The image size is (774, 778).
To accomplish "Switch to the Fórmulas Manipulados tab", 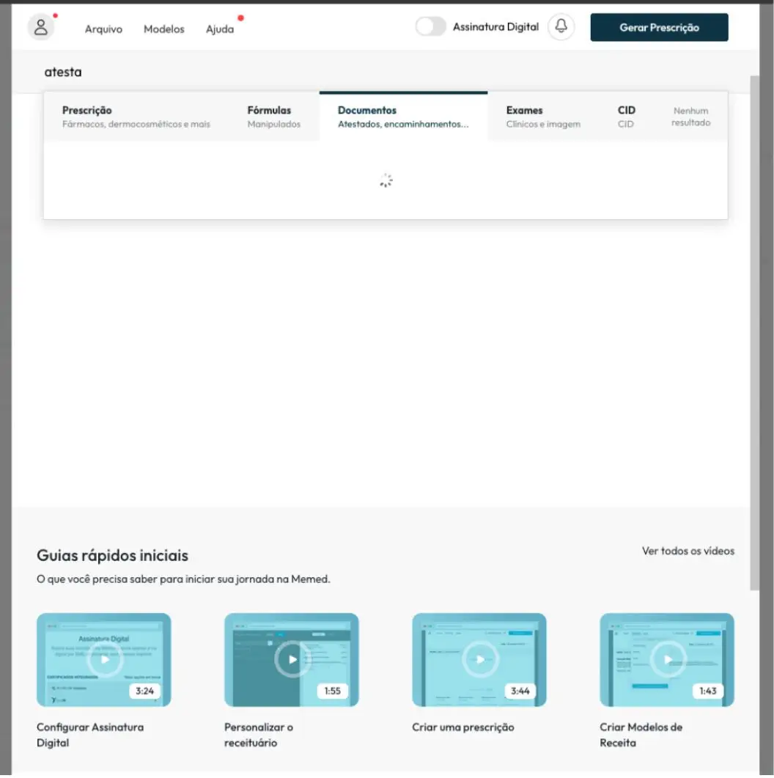I will tap(273, 117).
